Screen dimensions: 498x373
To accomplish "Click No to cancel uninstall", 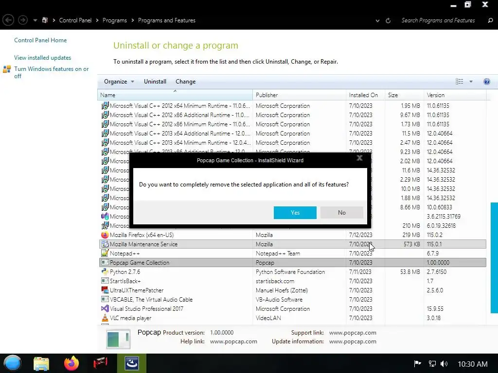I will [342, 213].
